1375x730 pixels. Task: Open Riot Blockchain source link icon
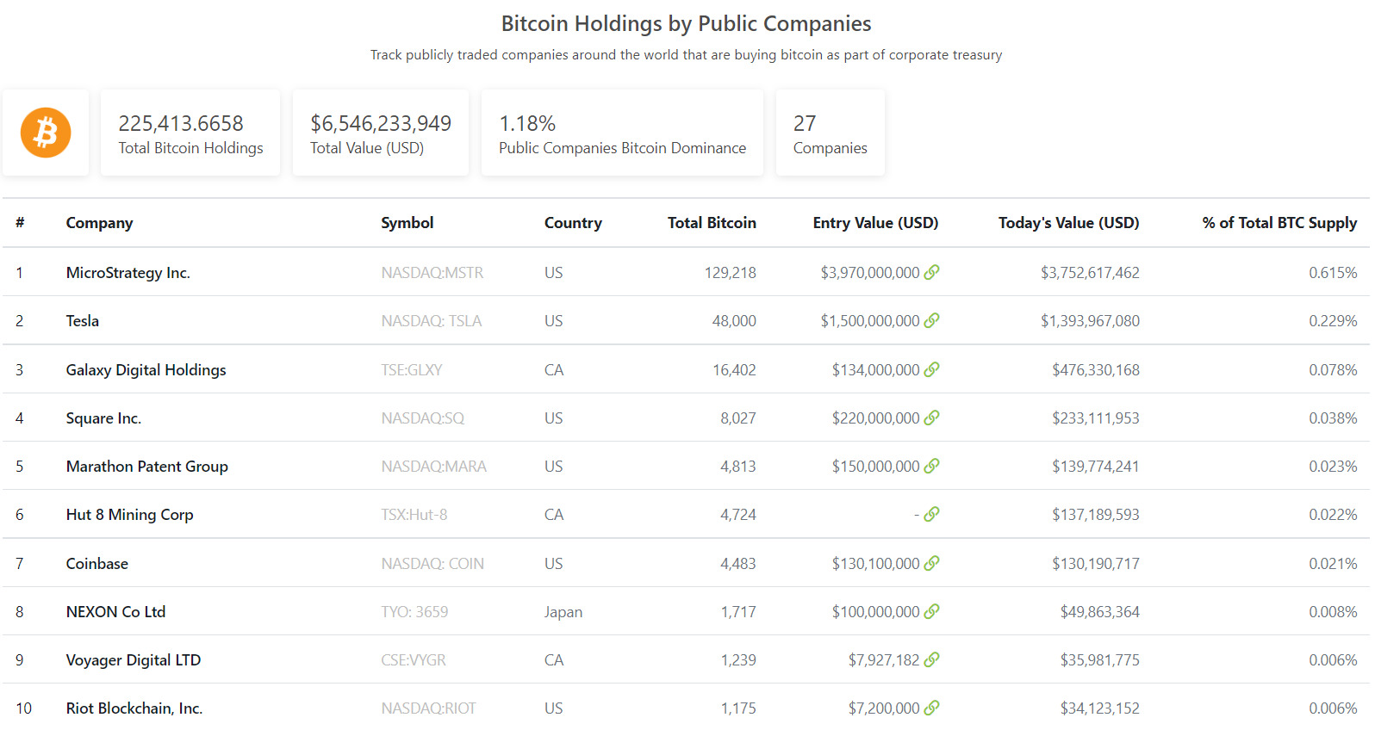click(931, 708)
